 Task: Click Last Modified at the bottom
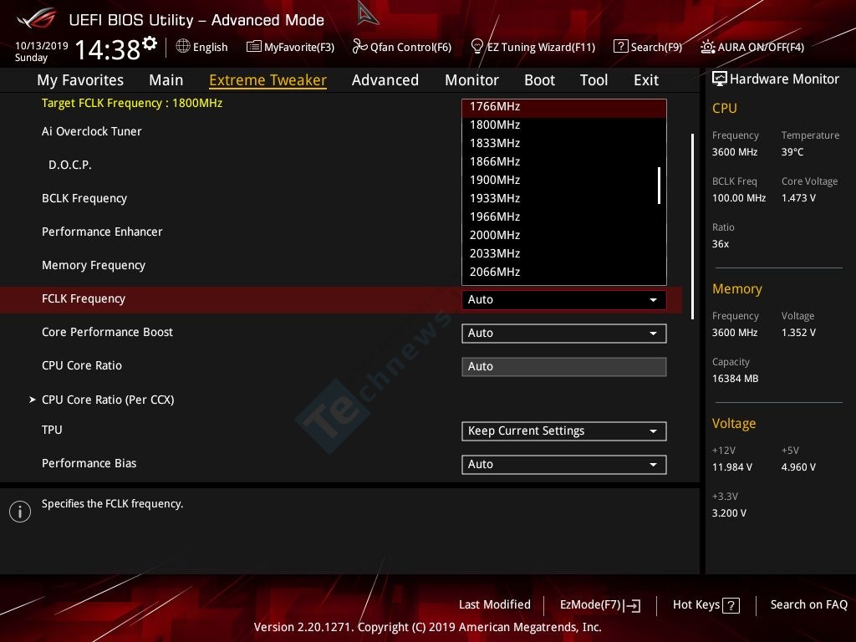point(495,605)
